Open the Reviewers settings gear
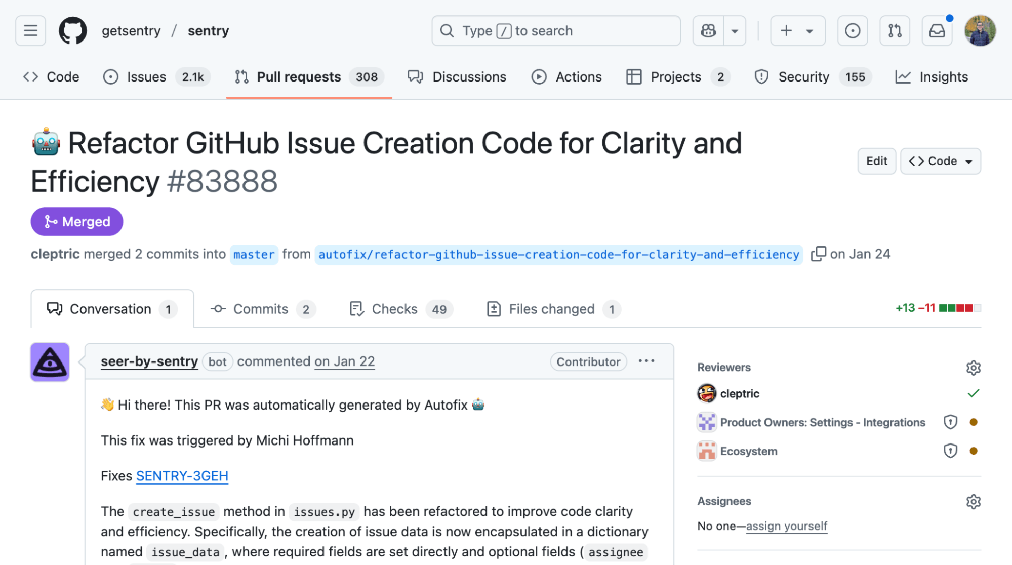Image resolution: width=1012 pixels, height=565 pixels. coord(973,368)
